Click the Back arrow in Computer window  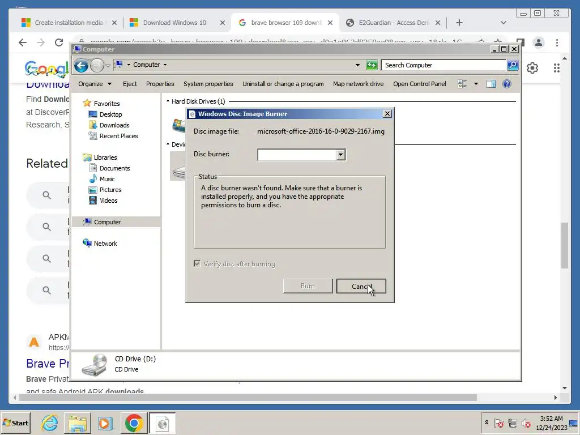[81, 66]
